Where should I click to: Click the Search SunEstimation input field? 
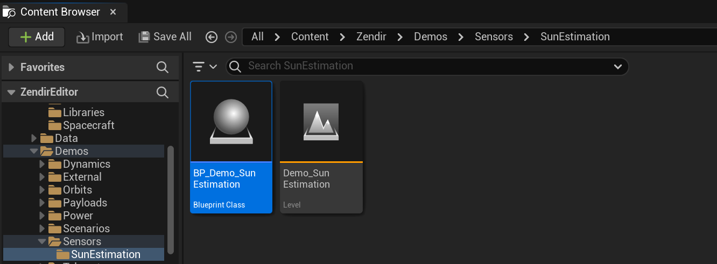click(420, 66)
